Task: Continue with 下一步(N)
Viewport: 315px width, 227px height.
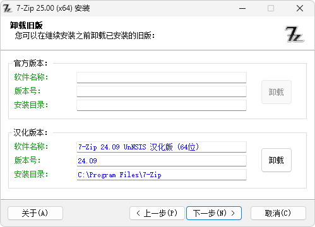Action: (x=214, y=213)
